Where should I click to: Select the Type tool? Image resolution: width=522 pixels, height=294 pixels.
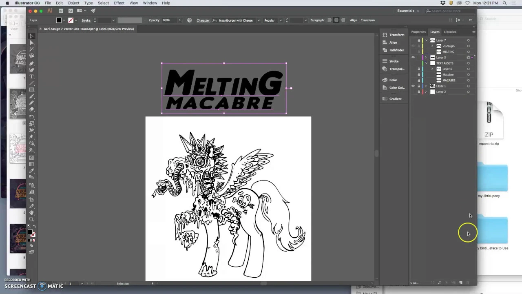point(31,77)
